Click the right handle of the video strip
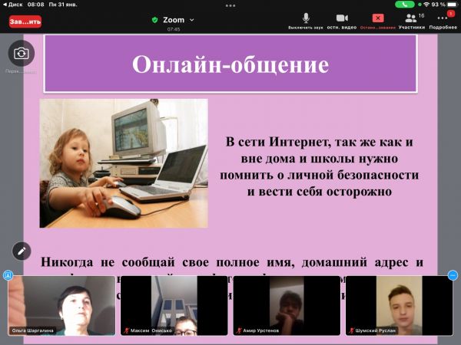 point(453,274)
